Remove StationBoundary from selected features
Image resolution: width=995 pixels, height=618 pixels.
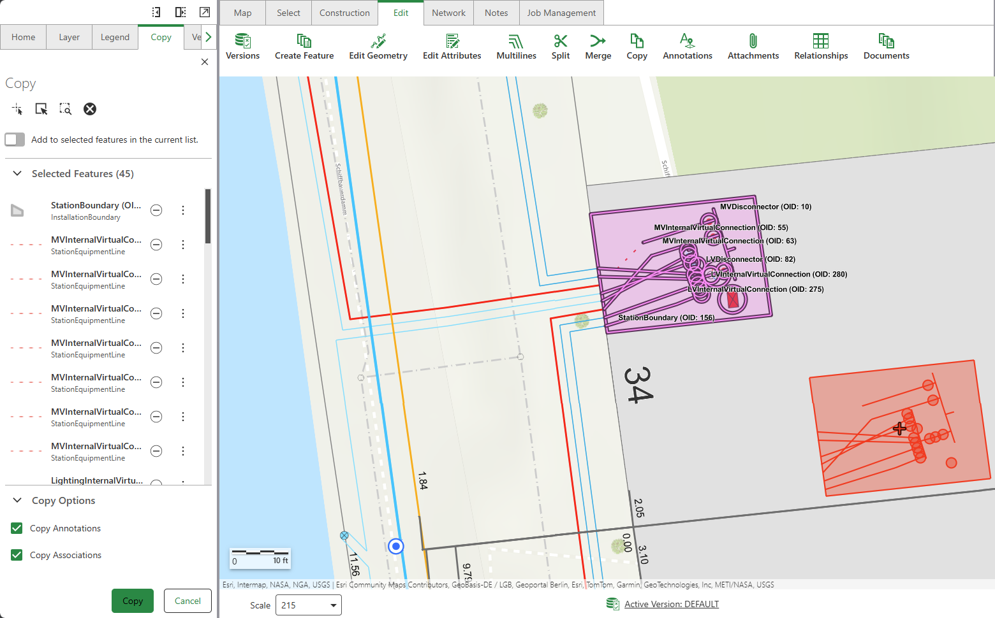[156, 210]
